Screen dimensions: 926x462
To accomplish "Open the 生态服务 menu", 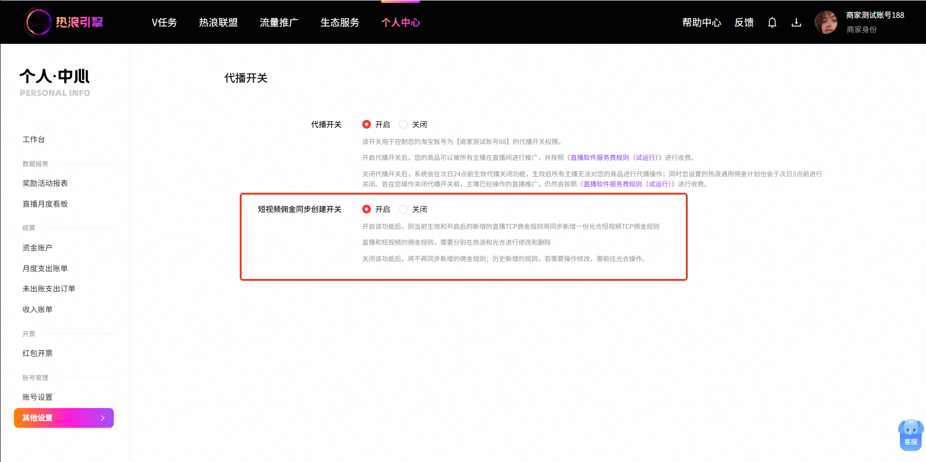I will click(x=340, y=22).
